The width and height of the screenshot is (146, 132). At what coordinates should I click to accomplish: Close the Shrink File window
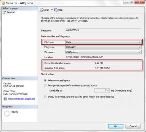(139, 2)
